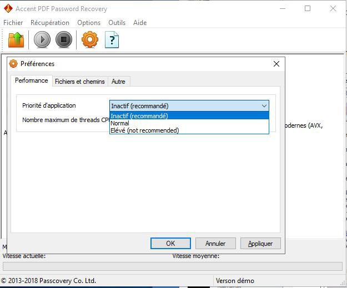The height and width of the screenshot is (288, 347).
Task: Open the Récupération menu
Action: point(50,23)
